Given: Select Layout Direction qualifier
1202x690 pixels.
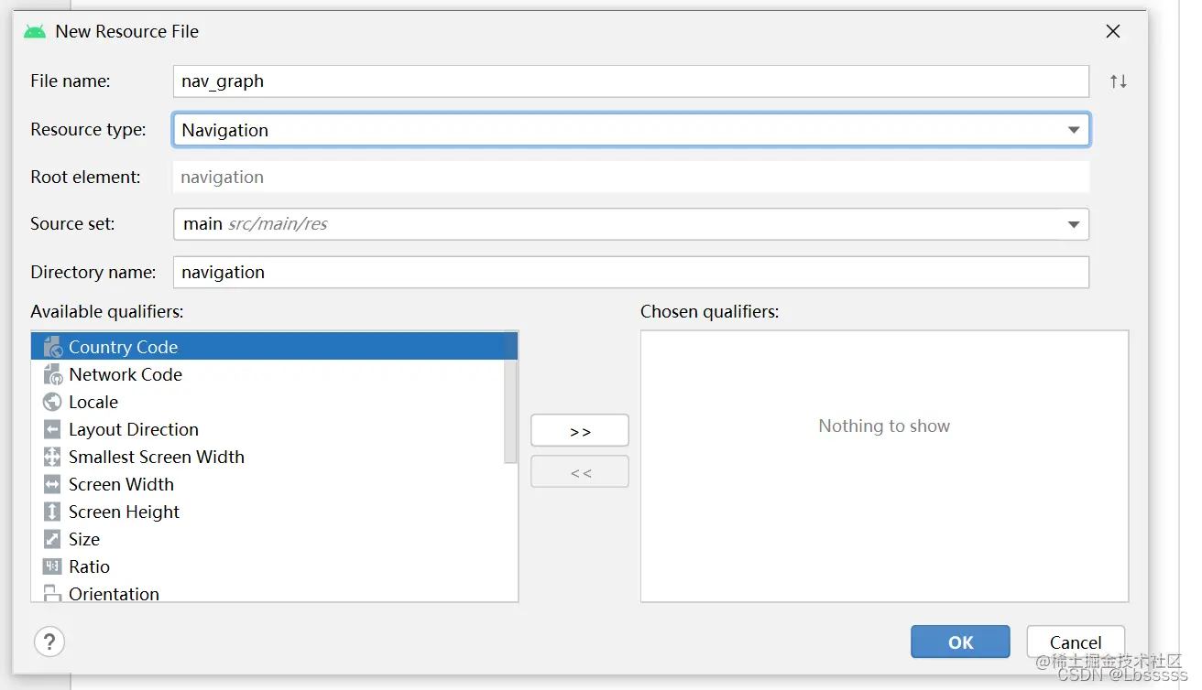Looking at the screenshot, I should [268, 429].
